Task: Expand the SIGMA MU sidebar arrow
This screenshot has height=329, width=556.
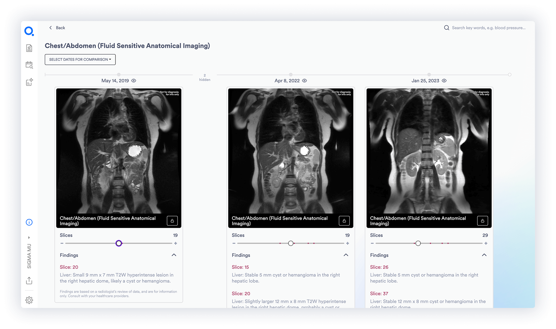Action: pyautogui.click(x=29, y=237)
